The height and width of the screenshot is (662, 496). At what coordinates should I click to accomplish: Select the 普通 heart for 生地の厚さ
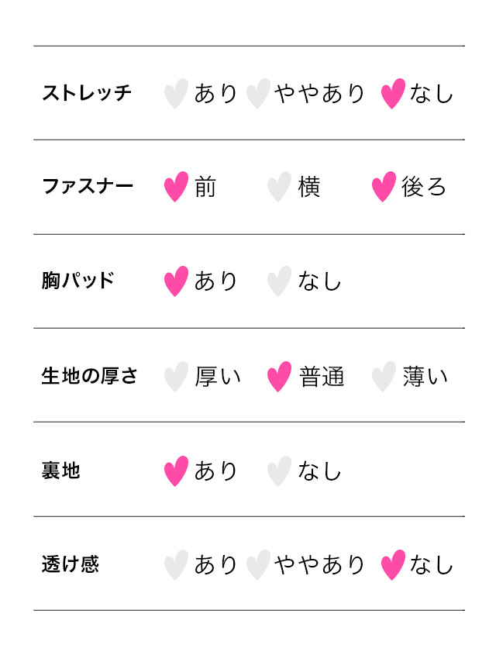[279, 377]
